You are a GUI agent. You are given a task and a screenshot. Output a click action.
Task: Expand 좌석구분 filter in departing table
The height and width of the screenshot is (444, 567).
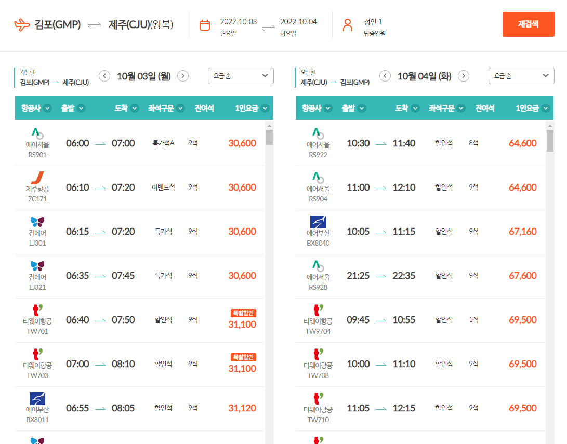click(180, 108)
